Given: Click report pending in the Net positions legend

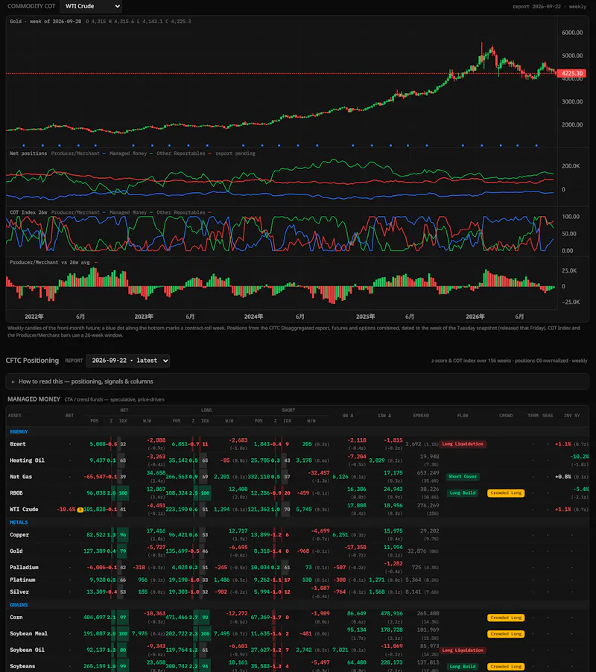Looking at the screenshot, I should point(235,153).
